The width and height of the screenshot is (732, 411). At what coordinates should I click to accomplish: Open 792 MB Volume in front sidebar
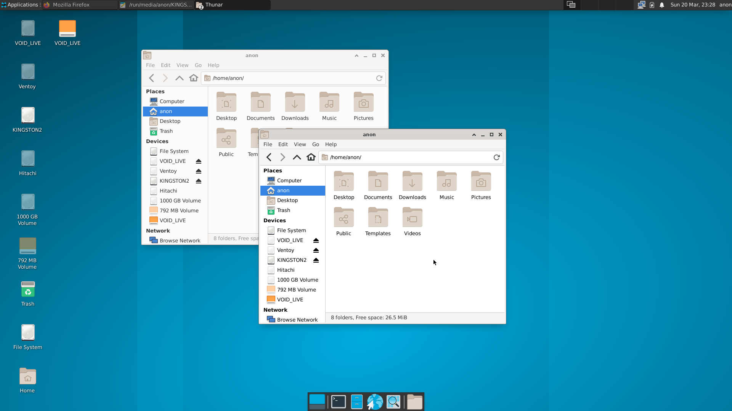click(292, 290)
